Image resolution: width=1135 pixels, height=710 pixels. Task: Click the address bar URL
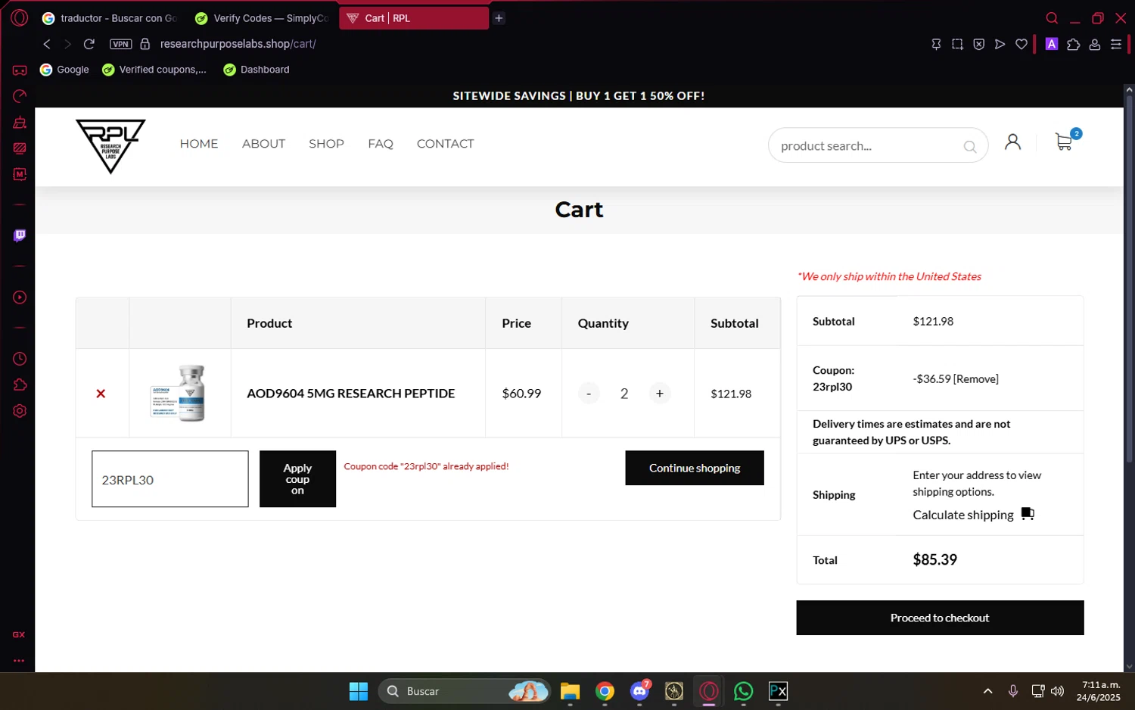[238, 44]
